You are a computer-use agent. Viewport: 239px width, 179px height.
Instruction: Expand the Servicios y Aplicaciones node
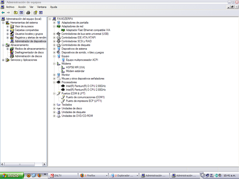coord(3,60)
